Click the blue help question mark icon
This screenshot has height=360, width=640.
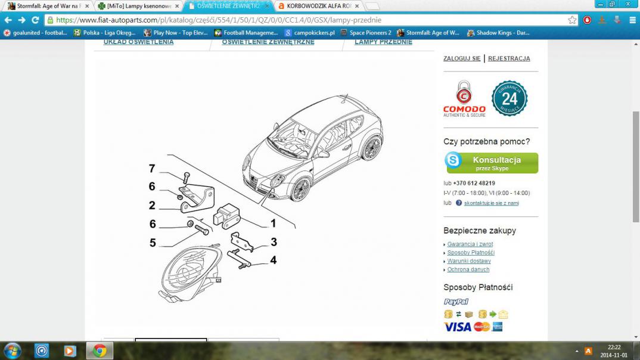[x=459, y=203]
